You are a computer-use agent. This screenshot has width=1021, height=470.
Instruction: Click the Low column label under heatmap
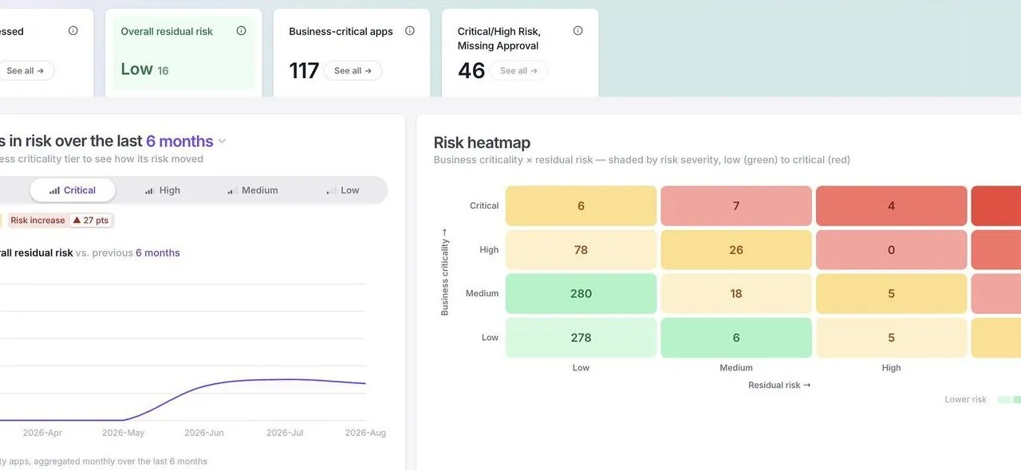(581, 367)
